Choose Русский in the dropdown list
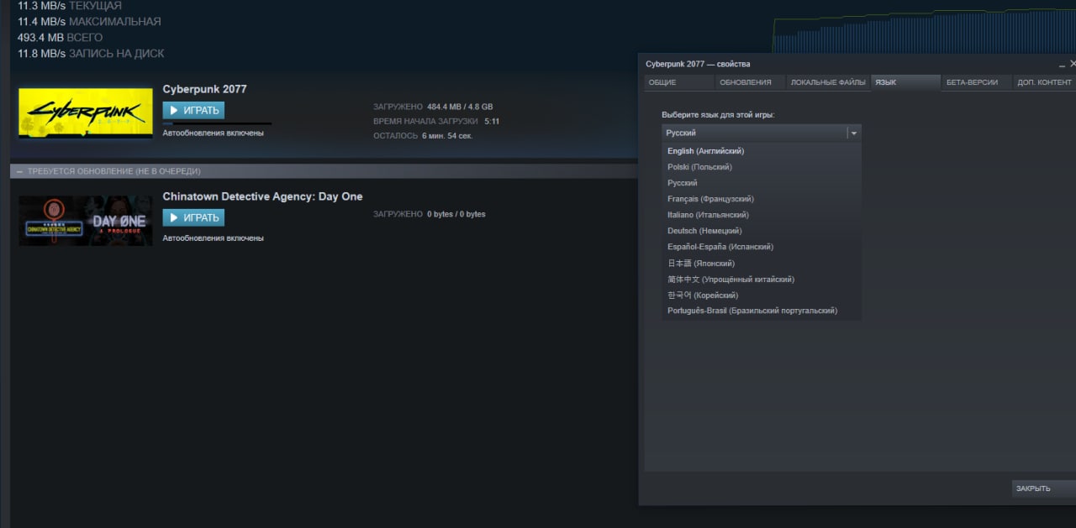Screen dimensions: 1076x528 pos(762,183)
